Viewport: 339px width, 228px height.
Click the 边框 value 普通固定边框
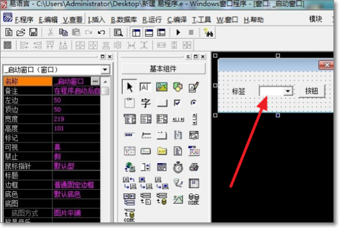click(x=74, y=185)
